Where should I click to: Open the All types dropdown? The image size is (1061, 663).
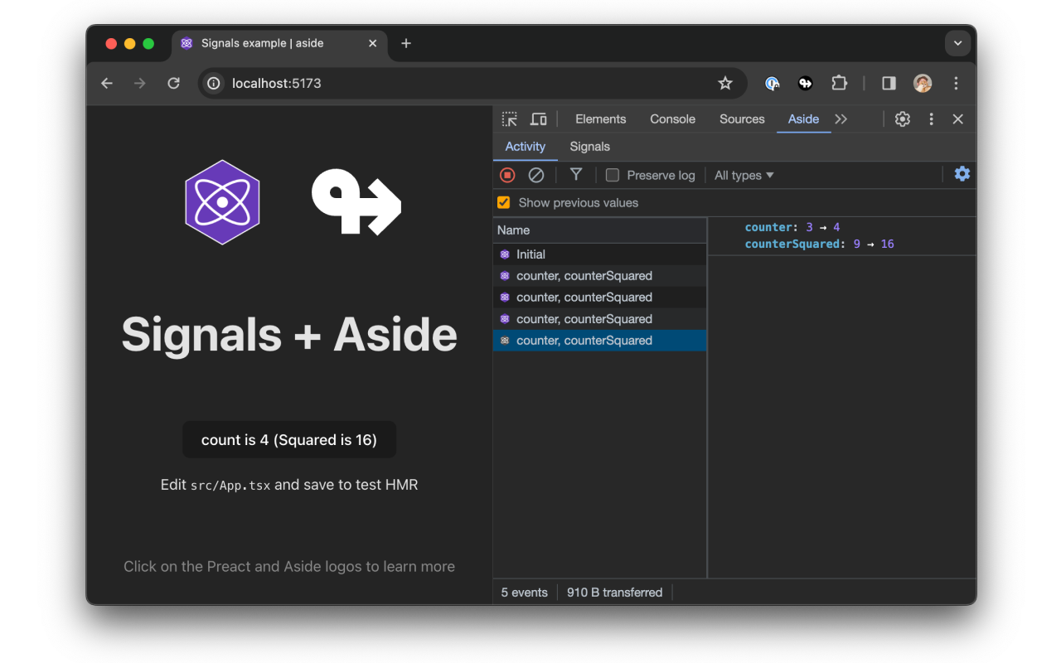coord(744,175)
